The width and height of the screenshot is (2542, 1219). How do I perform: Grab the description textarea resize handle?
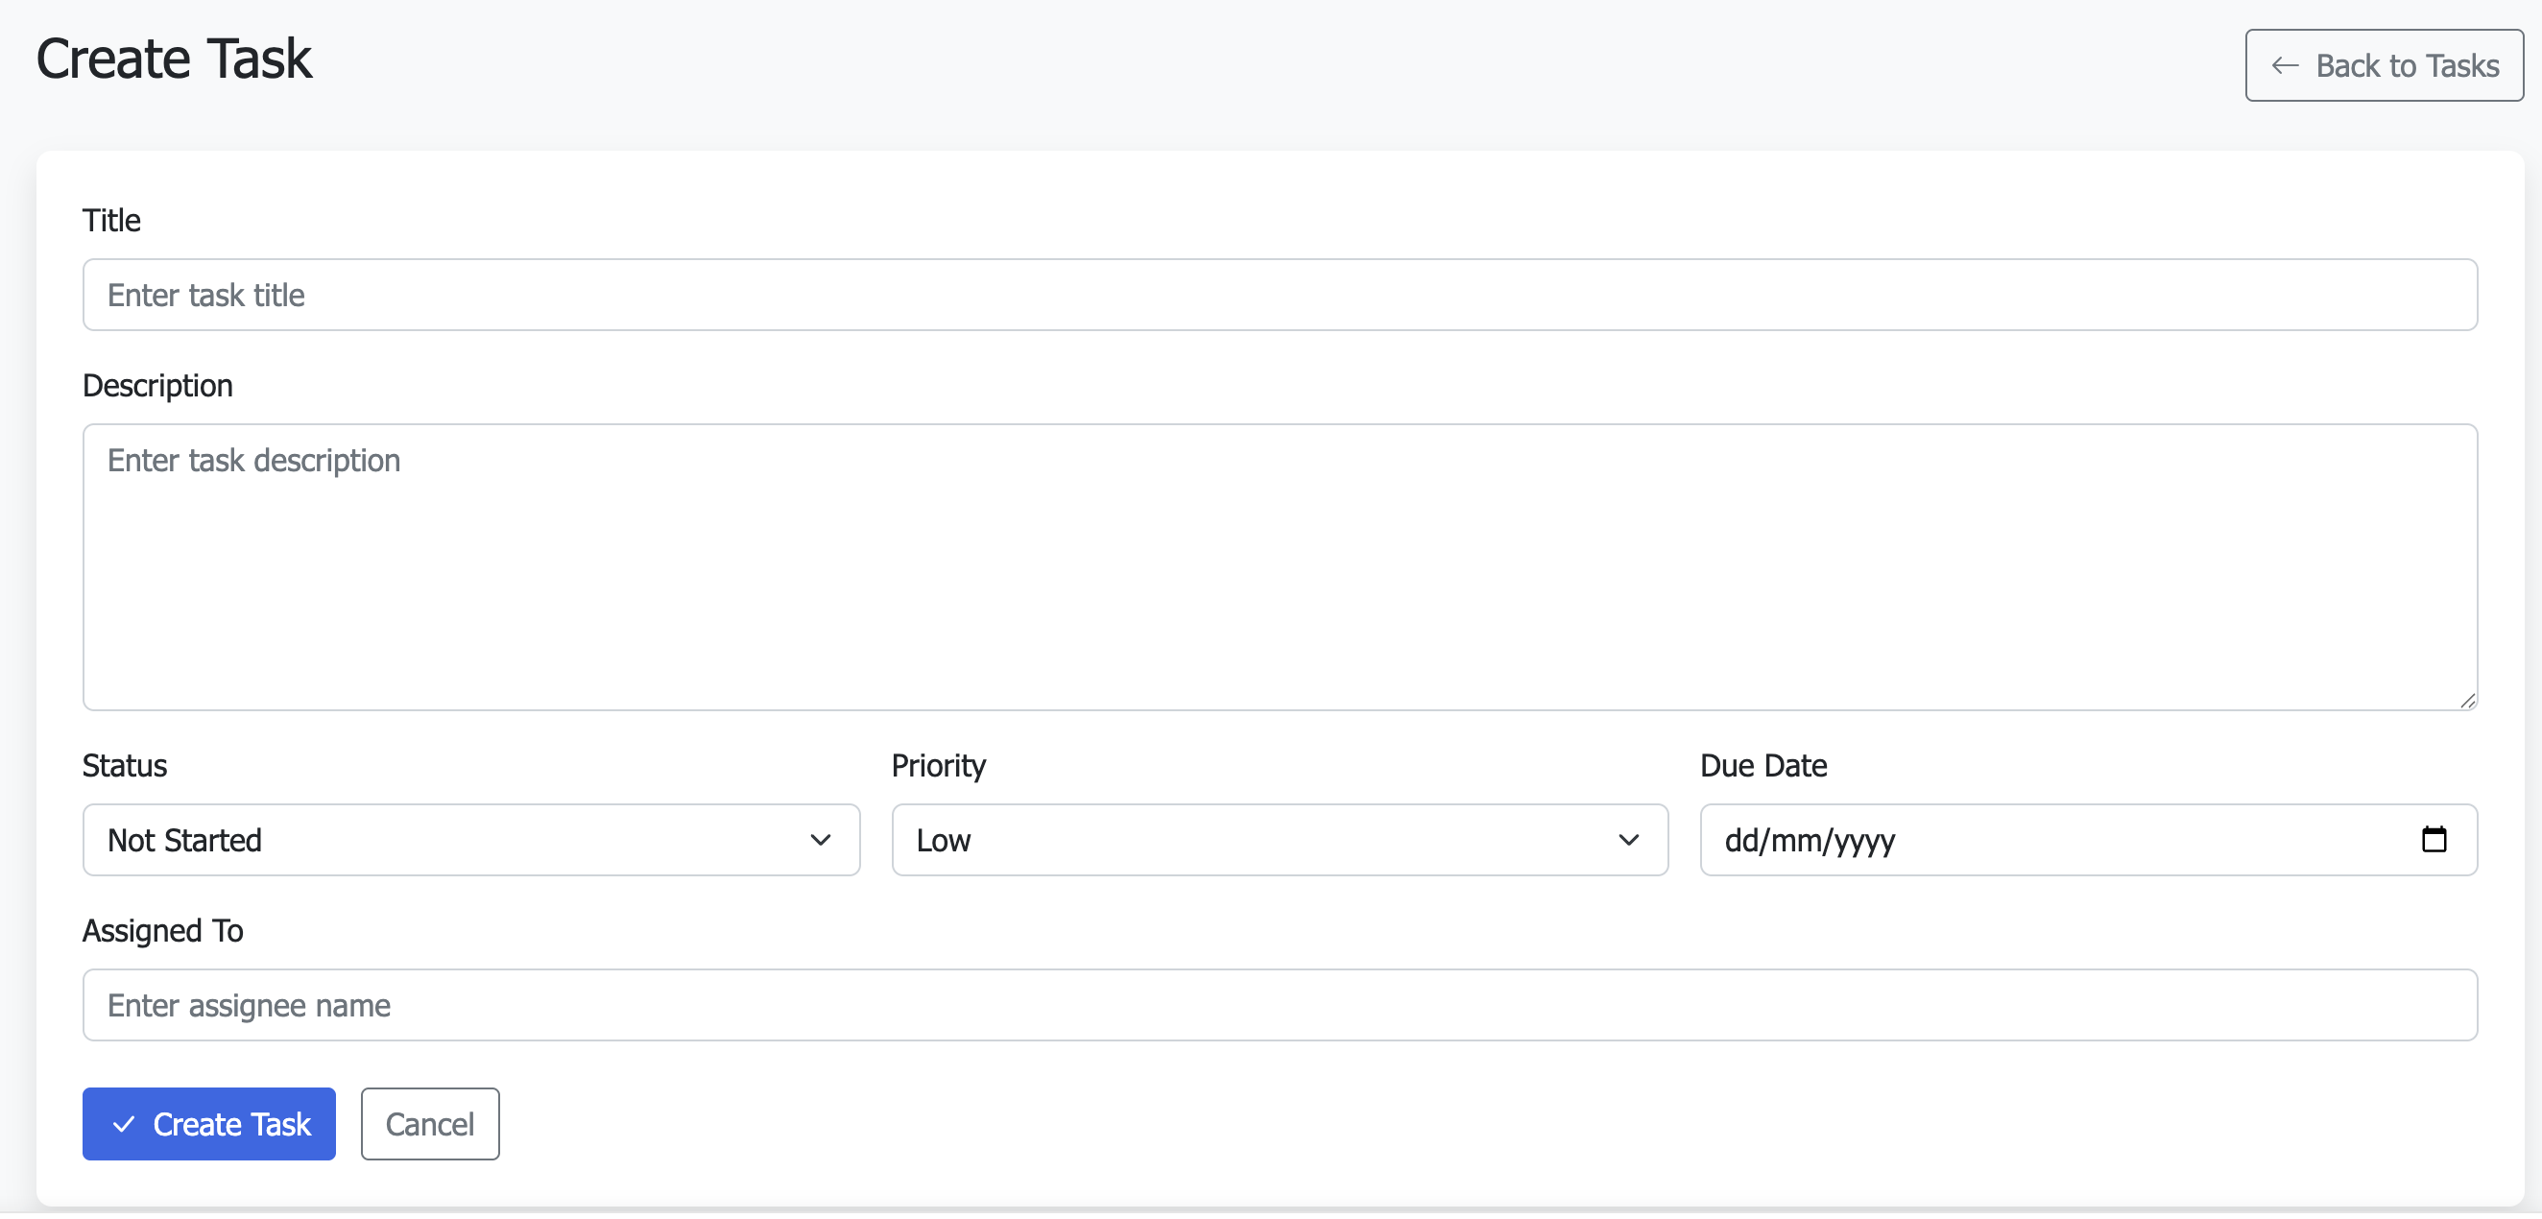pos(2467,700)
